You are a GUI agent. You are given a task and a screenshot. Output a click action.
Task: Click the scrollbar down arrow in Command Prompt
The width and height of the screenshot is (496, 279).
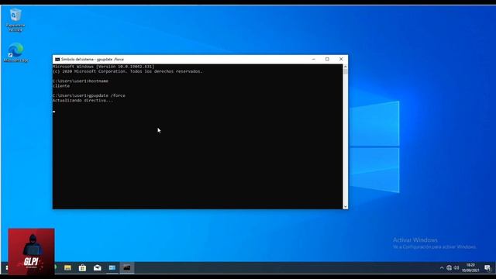pyautogui.click(x=346, y=207)
